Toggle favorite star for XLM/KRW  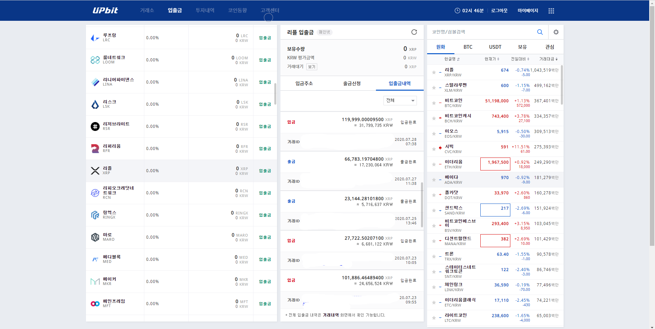(x=434, y=88)
